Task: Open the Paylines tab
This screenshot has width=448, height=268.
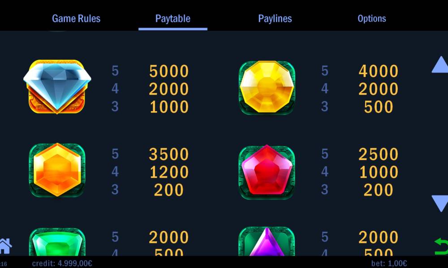Action: 275,18
